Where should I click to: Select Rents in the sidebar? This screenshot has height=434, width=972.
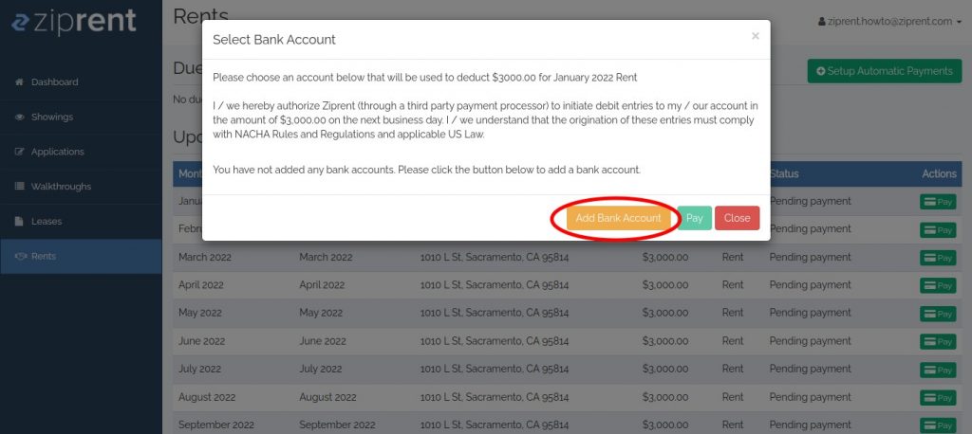81,256
